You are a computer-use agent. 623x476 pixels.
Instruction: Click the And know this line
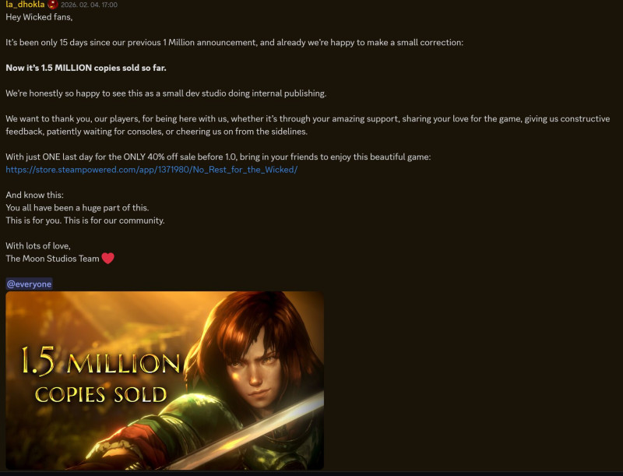coord(34,195)
